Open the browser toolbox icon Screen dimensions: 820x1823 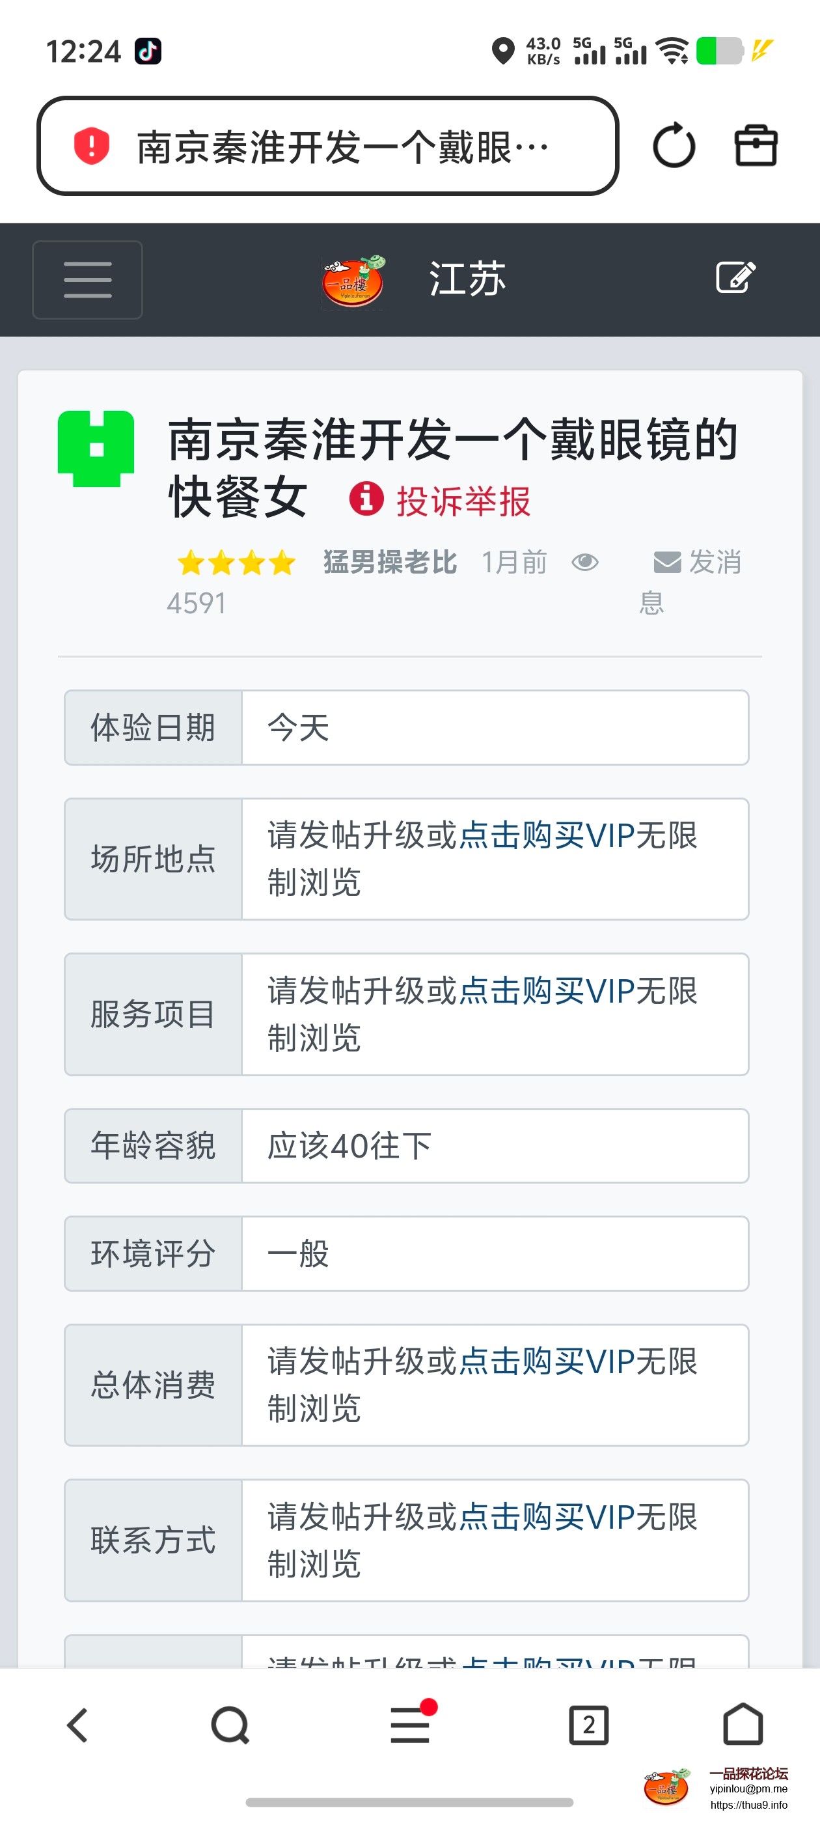[x=756, y=146]
